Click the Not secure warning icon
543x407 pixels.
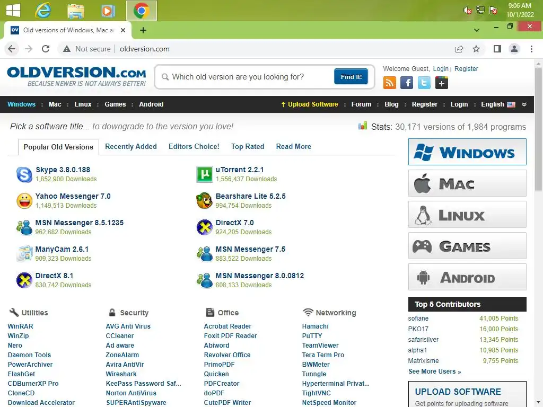tap(67, 49)
